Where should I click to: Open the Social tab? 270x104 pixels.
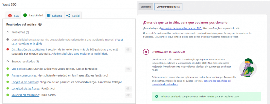[73, 16]
